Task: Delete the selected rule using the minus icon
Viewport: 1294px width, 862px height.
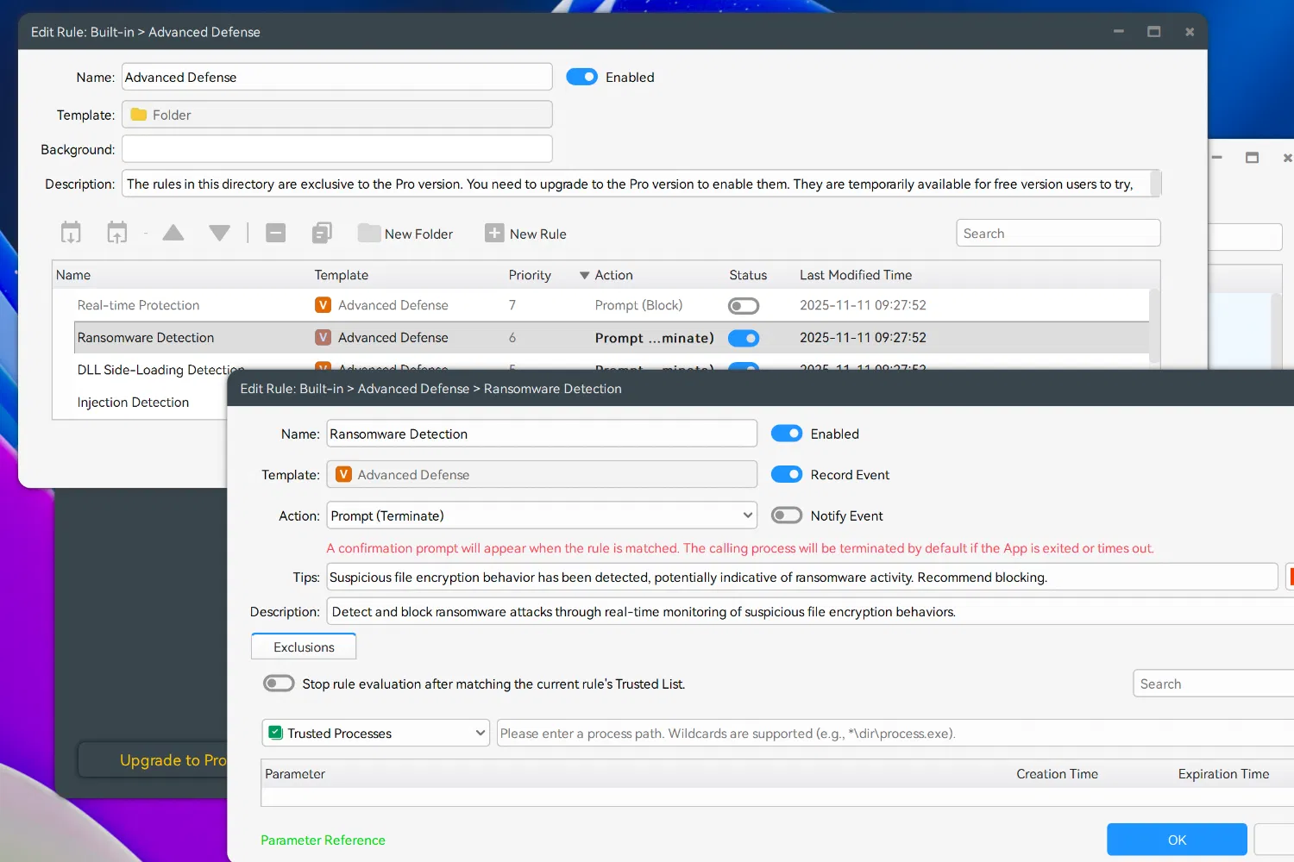Action: point(276,233)
